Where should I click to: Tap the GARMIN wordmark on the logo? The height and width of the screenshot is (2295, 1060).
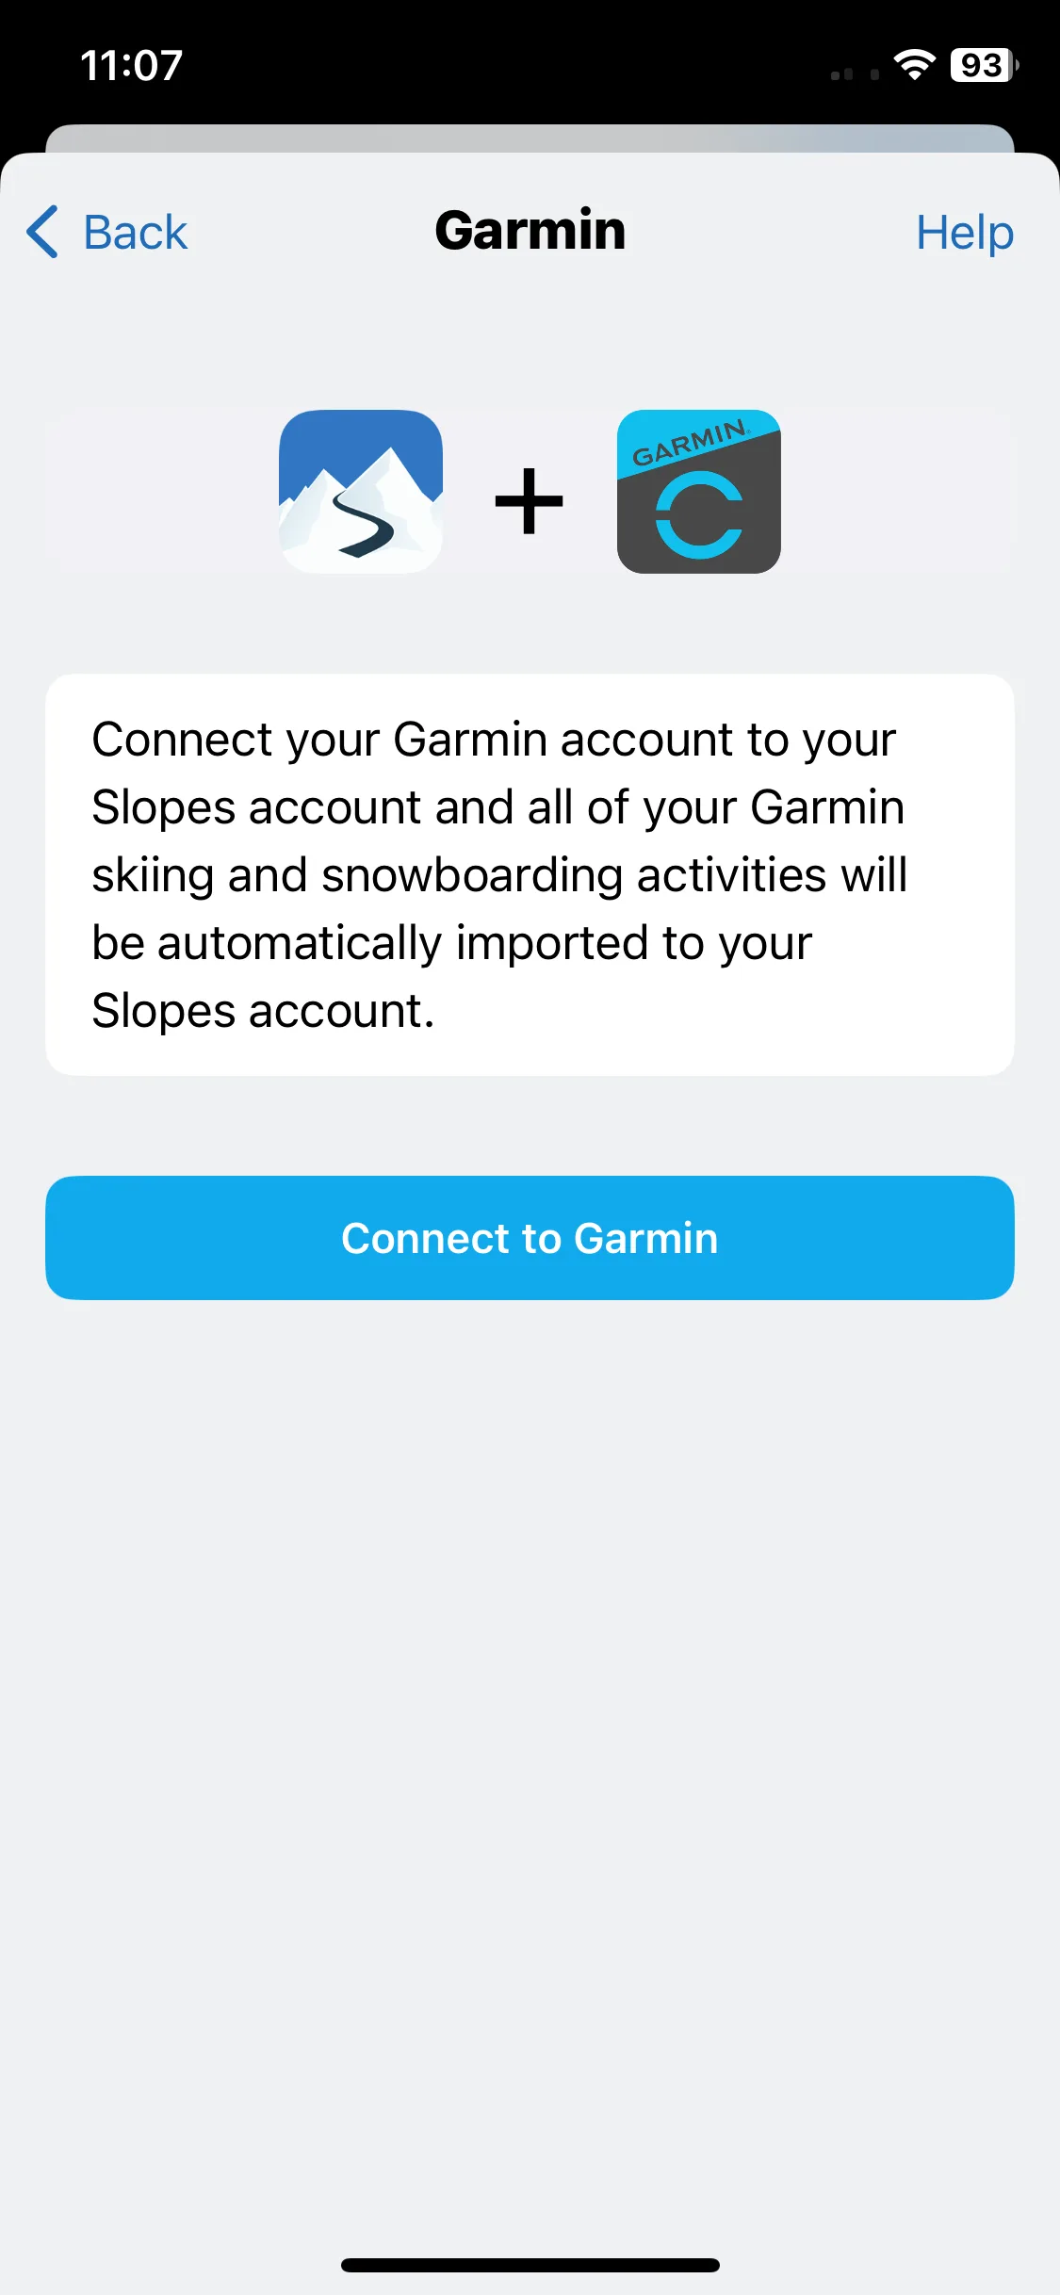[691, 444]
